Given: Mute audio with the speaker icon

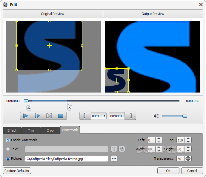Looking at the screenshot, I should 156,116.
